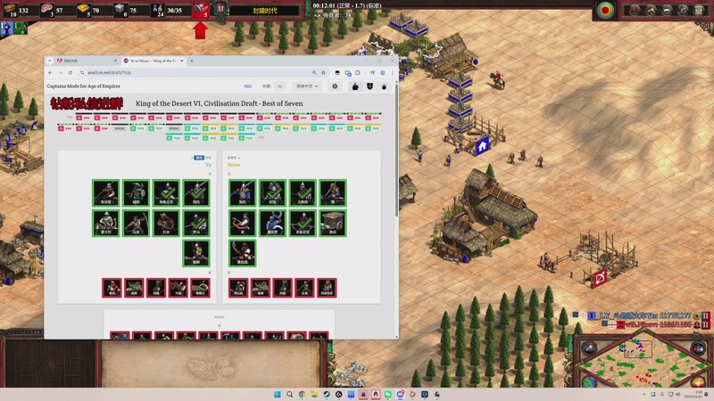Open the Windows Start button
This screenshot has height=401, width=714.
277,394
